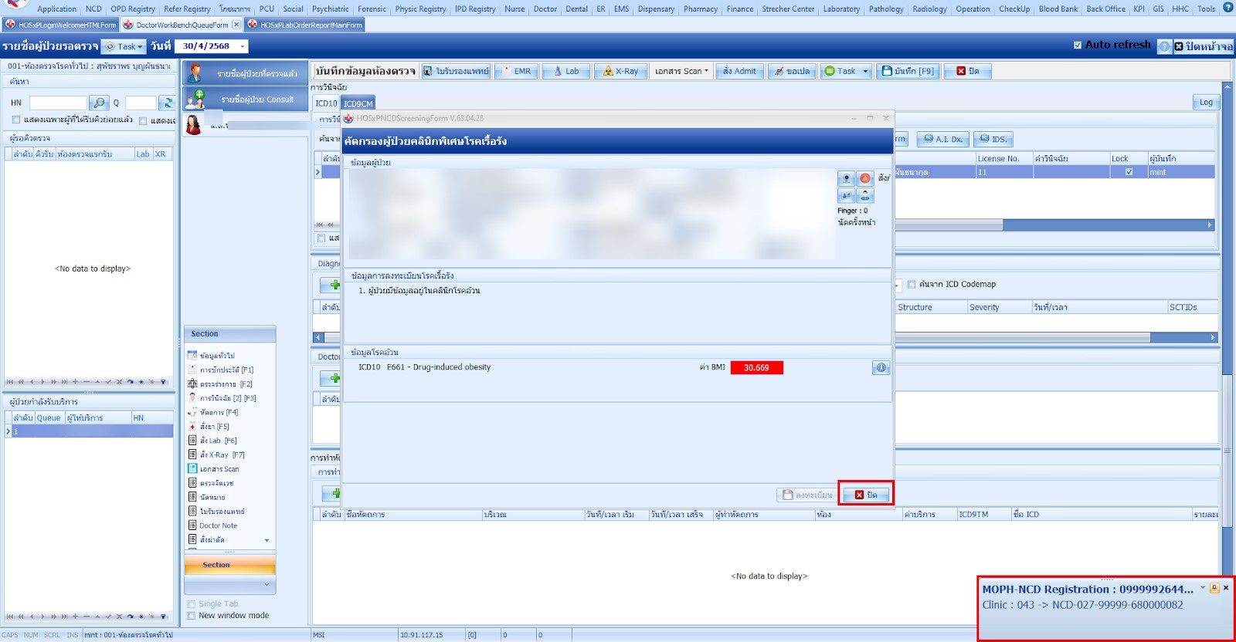This screenshot has width=1236, height=642.
Task: Open the MOPH-NCD notification dropdown arrow
Action: 1203,588
